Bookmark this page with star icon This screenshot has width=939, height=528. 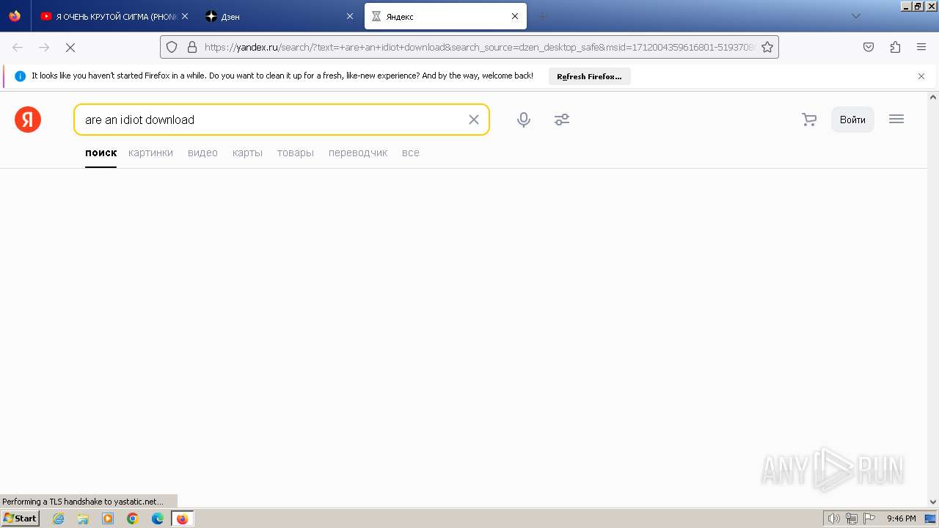tap(767, 47)
